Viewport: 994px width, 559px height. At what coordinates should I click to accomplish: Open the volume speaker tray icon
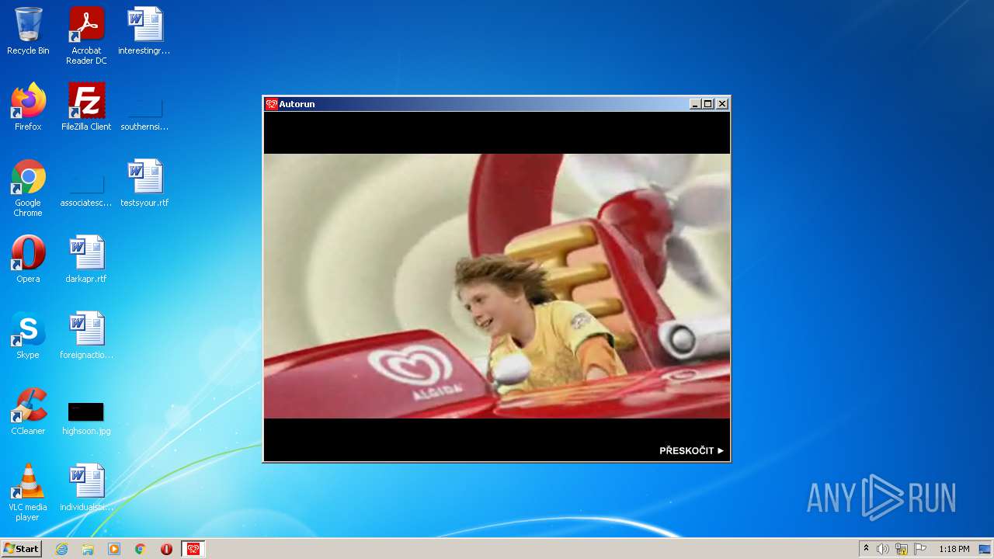[x=883, y=549]
